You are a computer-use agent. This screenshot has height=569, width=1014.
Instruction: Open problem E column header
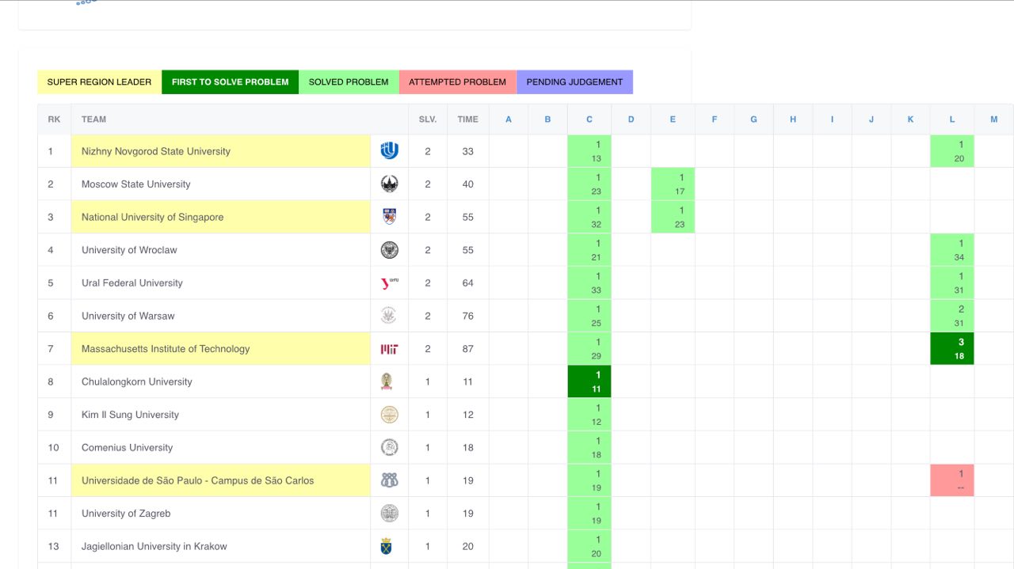point(673,119)
